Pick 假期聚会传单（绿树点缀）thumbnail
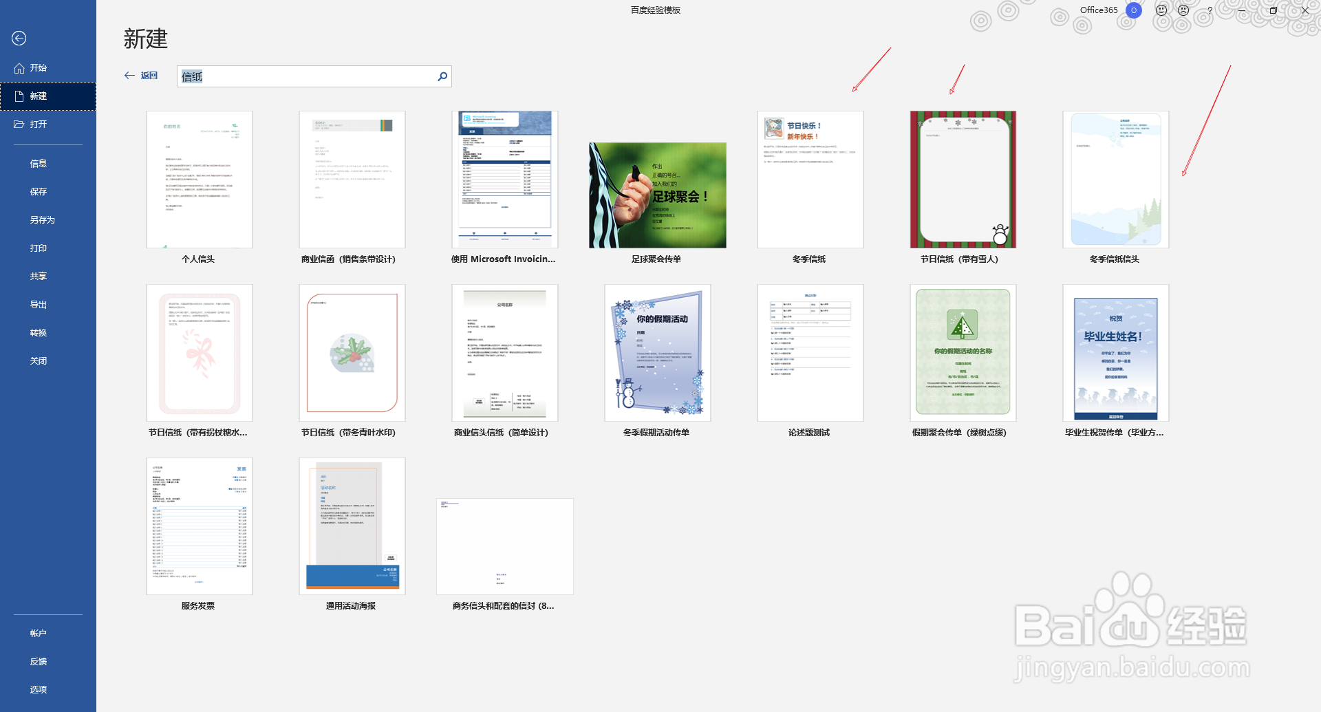The width and height of the screenshot is (1321, 712). click(x=963, y=353)
